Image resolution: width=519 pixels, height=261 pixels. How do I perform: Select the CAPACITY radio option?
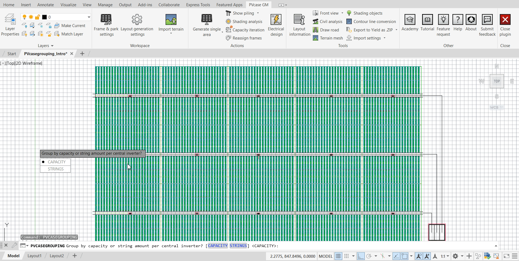click(x=55, y=162)
